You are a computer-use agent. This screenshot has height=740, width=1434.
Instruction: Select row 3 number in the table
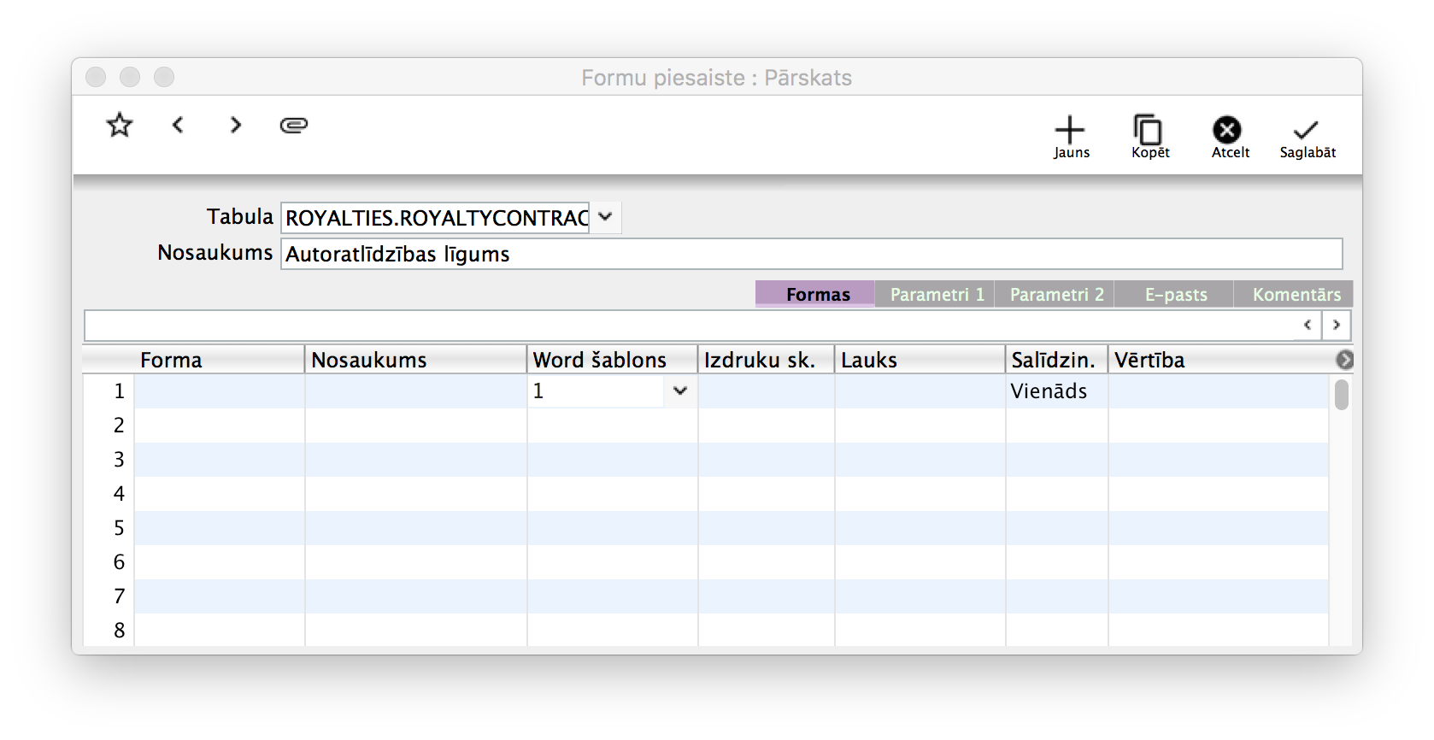click(119, 460)
